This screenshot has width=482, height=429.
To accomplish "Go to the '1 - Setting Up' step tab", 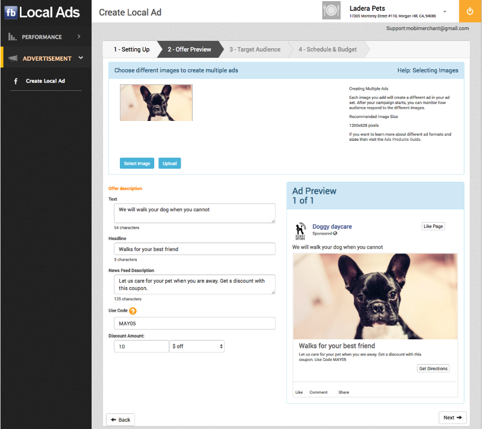I will click(x=131, y=49).
